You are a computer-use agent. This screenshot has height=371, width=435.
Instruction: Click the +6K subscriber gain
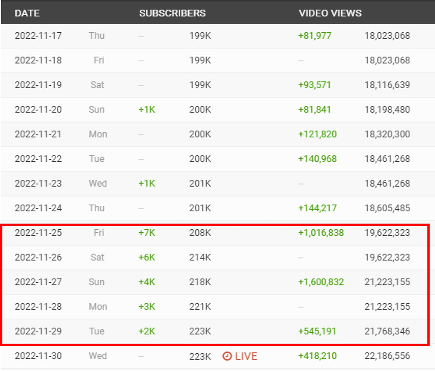click(147, 258)
